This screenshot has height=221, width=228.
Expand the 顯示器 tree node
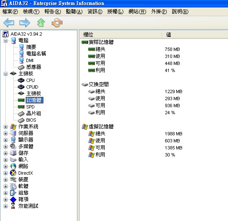point(5,140)
